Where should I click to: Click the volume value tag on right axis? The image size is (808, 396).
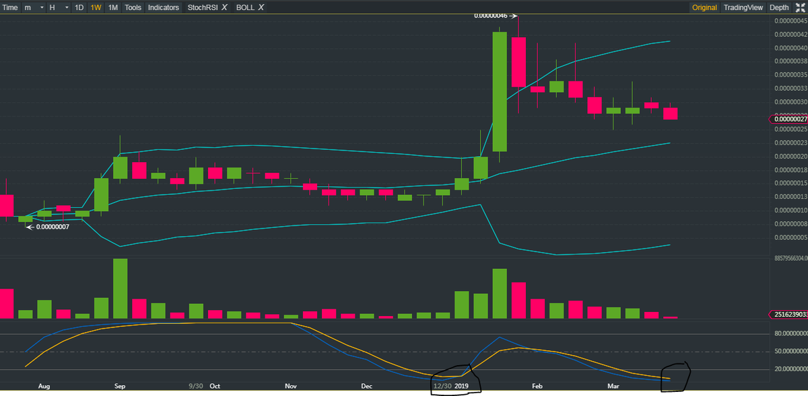[x=790, y=313]
